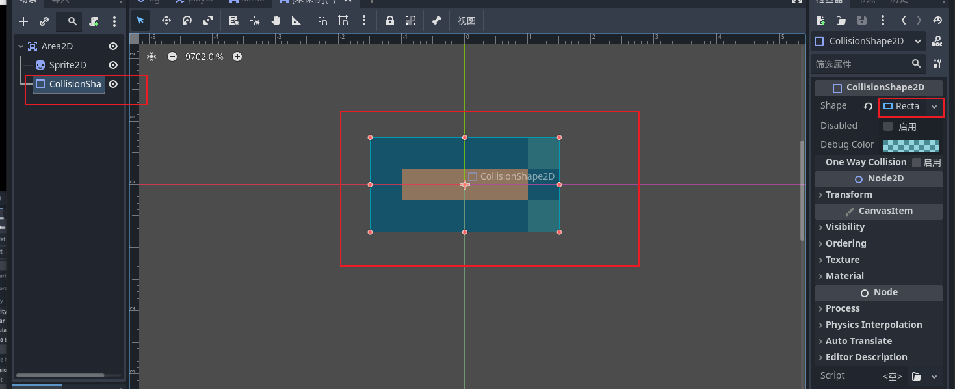
Task: Open the Script property dropdown arrow
Action: (x=934, y=376)
